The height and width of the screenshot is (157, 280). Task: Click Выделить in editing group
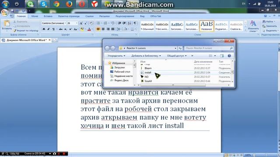270,31
